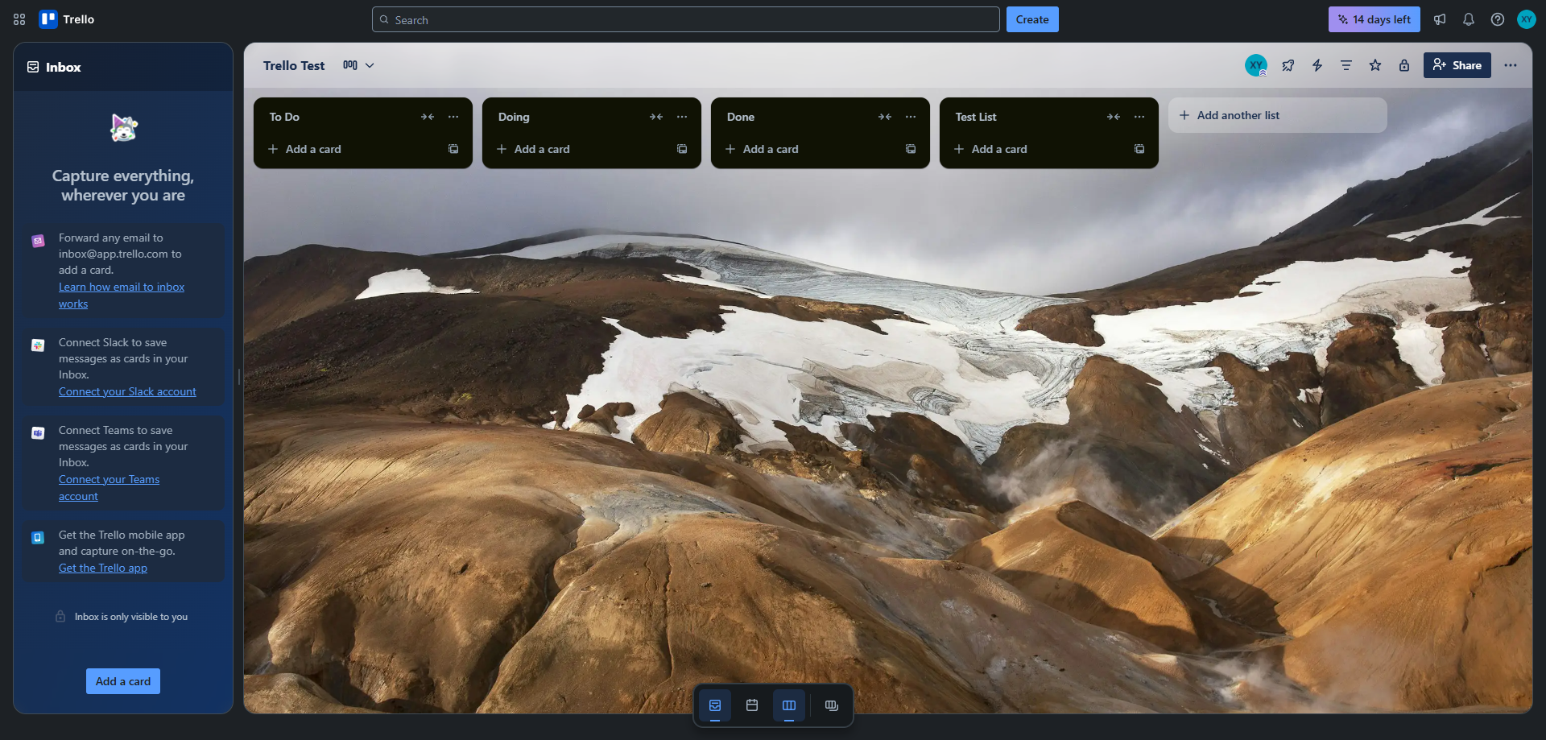Open Switch boards icon in bottom bar
The height and width of the screenshot is (740, 1546).
point(832,705)
